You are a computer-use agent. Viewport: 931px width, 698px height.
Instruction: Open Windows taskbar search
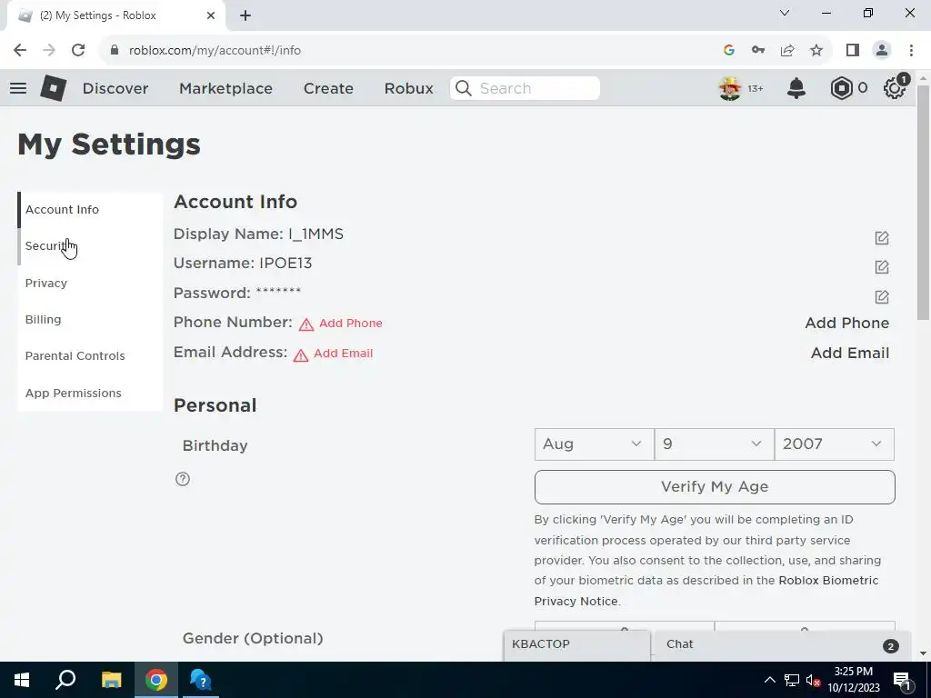point(65,680)
